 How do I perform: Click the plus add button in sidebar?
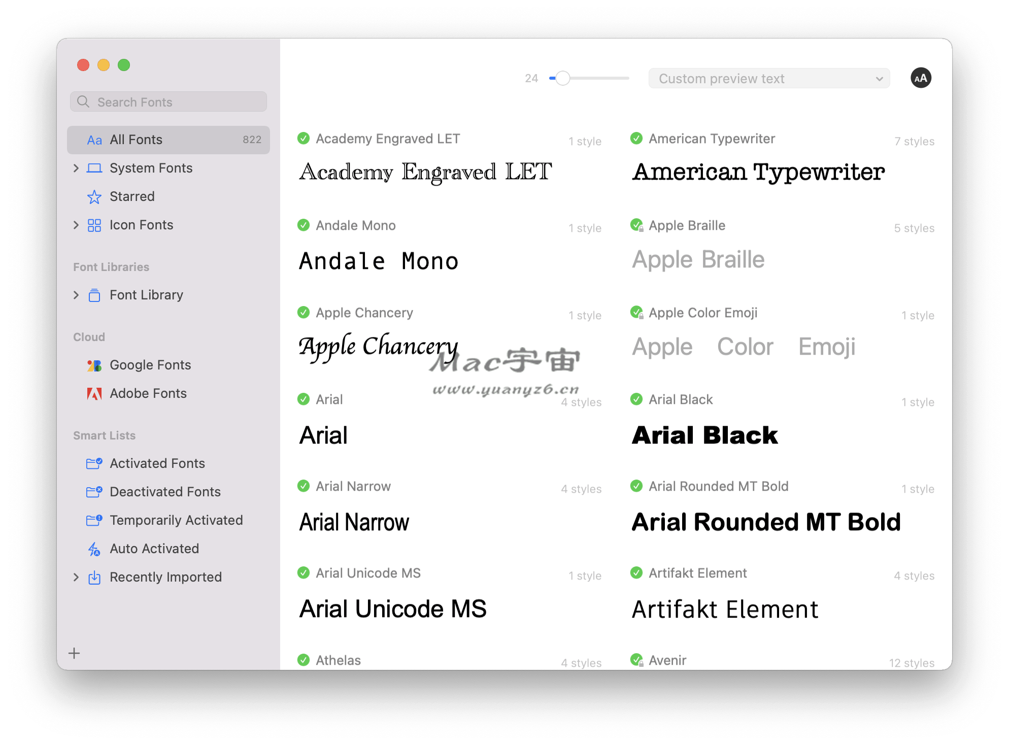tap(74, 653)
